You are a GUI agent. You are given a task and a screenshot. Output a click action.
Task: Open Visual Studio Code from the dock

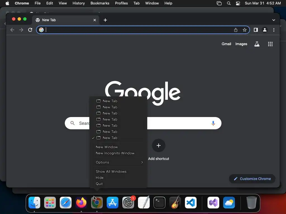click(190, 203)
